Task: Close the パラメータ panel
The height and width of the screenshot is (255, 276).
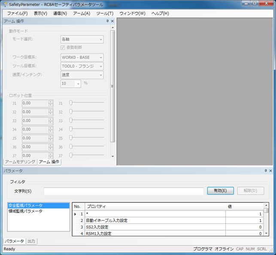Action: [x=271, y=171]
